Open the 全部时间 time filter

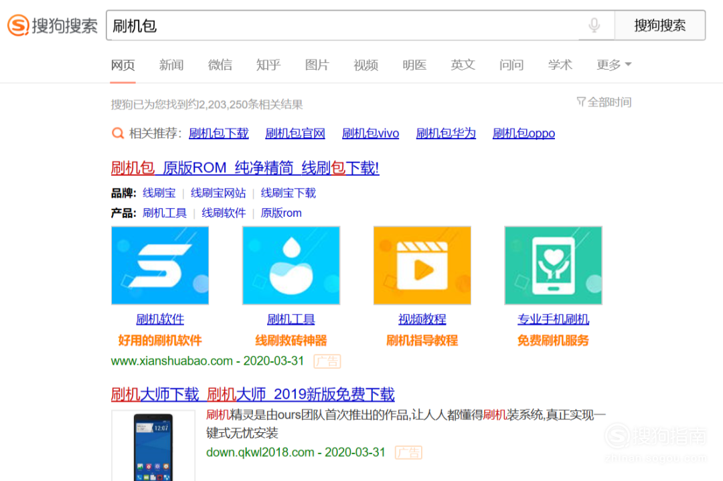[609, 102]
